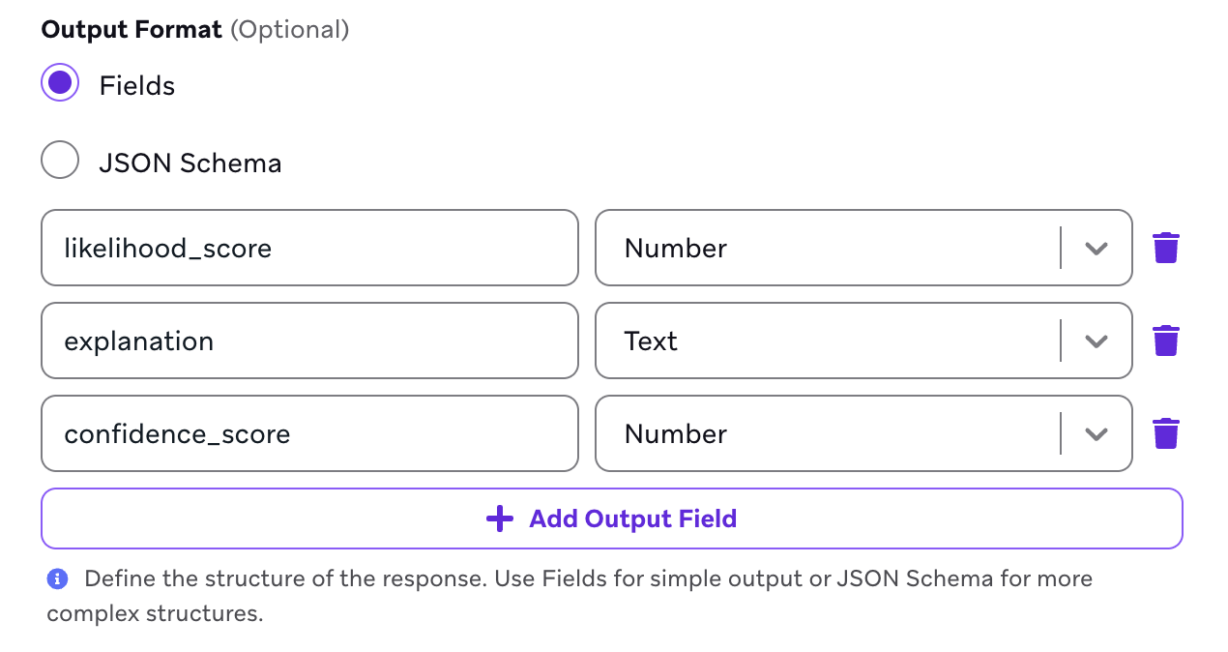1228x652 pixels.
Task: Expand the chevron arrow in confidence_score's type selector
Action: [x=1096, y=433]
